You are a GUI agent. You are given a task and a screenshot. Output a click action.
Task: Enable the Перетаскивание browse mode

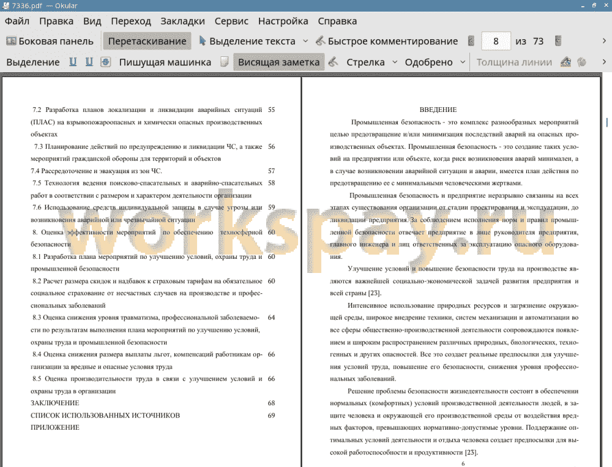(x=147, y=41)
